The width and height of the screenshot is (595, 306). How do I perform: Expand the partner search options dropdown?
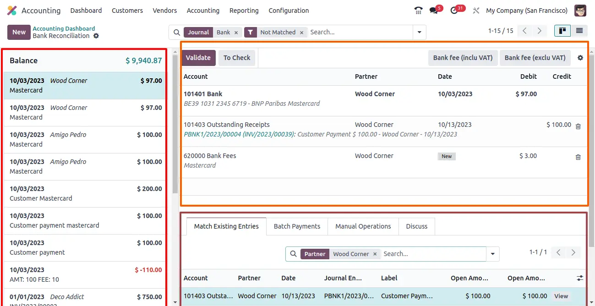pyautogui.click(x=493, y=254)
